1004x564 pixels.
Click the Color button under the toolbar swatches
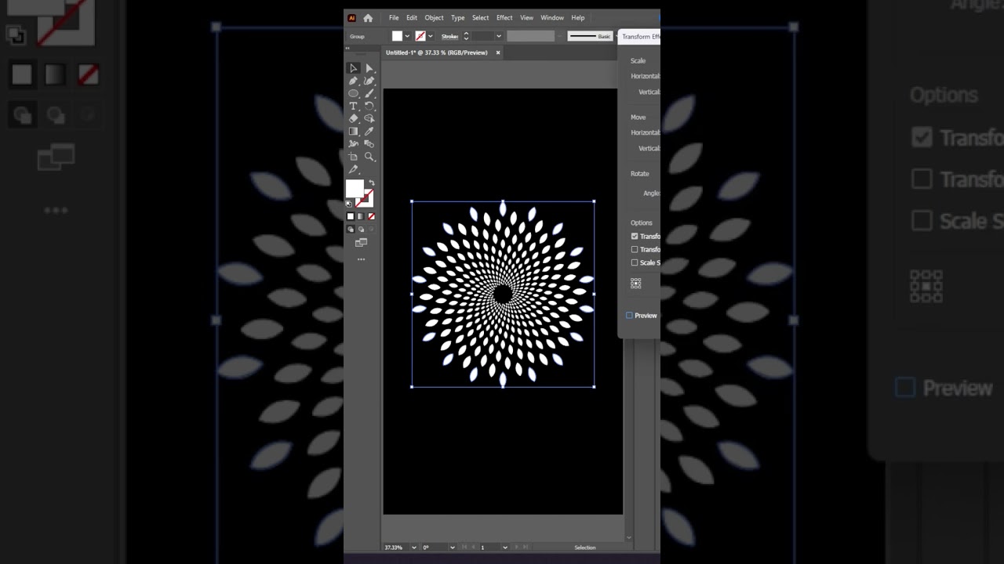(x=351, y=216)
